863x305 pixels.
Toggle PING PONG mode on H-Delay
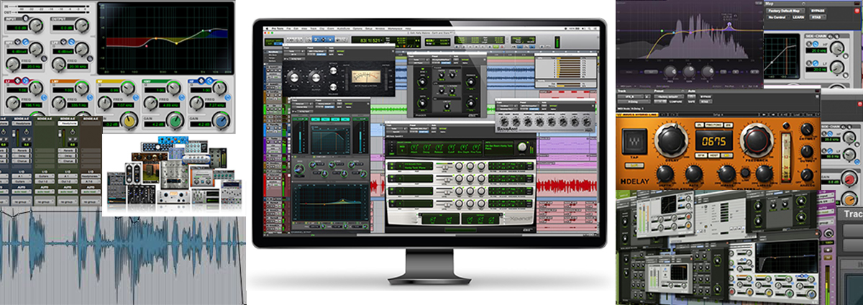pos(714,125)
